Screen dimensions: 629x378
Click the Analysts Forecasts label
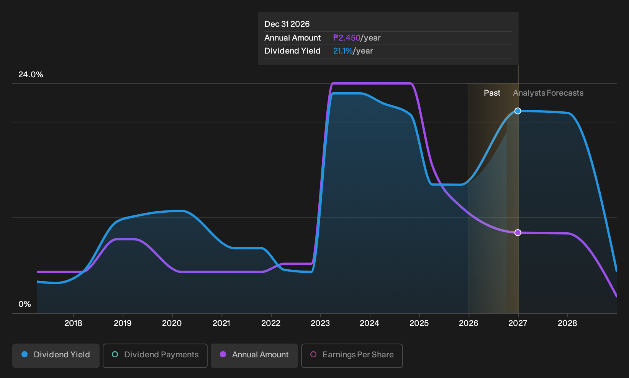click(x=548, y=93)
